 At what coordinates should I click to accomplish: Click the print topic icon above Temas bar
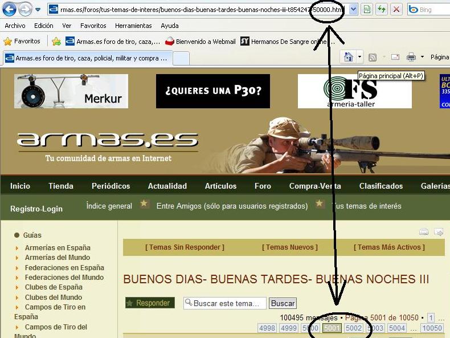(x=424, y=232)
